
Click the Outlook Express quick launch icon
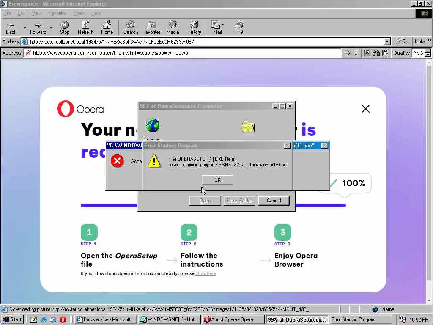[53, 319]
